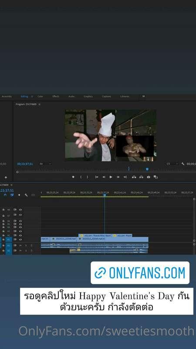Image resolution: width=196 pixels, height=349 pixels.
Task: Click voice-over record microphone on first audio track
Action: [x=31, y=246]
